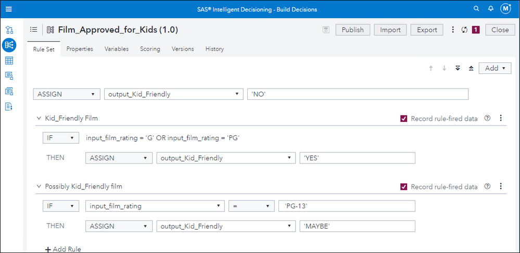Collapse the Possibly Kid_Friendly film rule

[x=39, y=186]
